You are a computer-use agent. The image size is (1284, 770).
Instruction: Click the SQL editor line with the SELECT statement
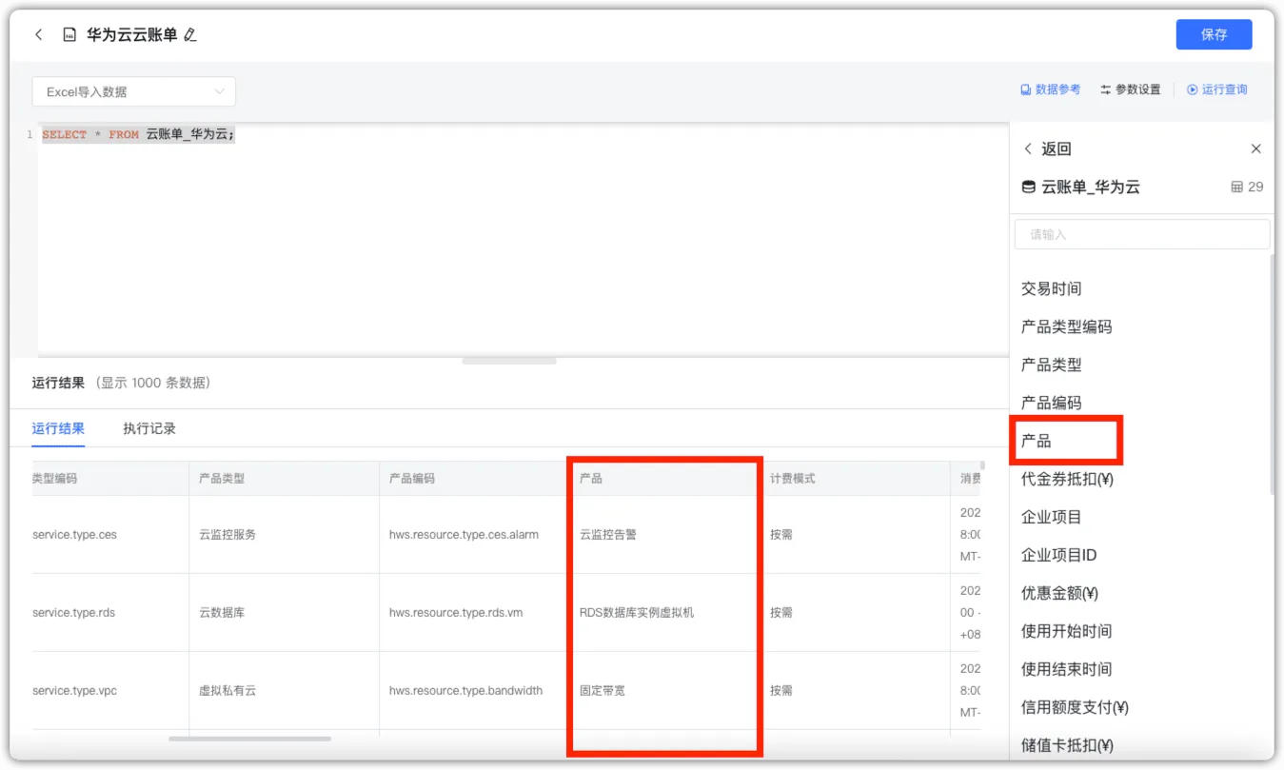[139, 135]
